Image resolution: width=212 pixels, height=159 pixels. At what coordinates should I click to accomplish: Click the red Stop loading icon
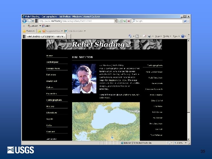click(129, 21)
